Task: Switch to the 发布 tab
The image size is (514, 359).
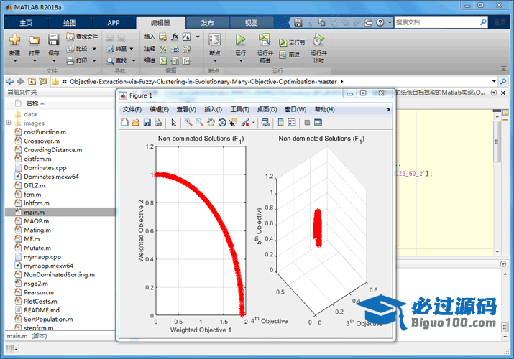Action: tap(207, 22)
